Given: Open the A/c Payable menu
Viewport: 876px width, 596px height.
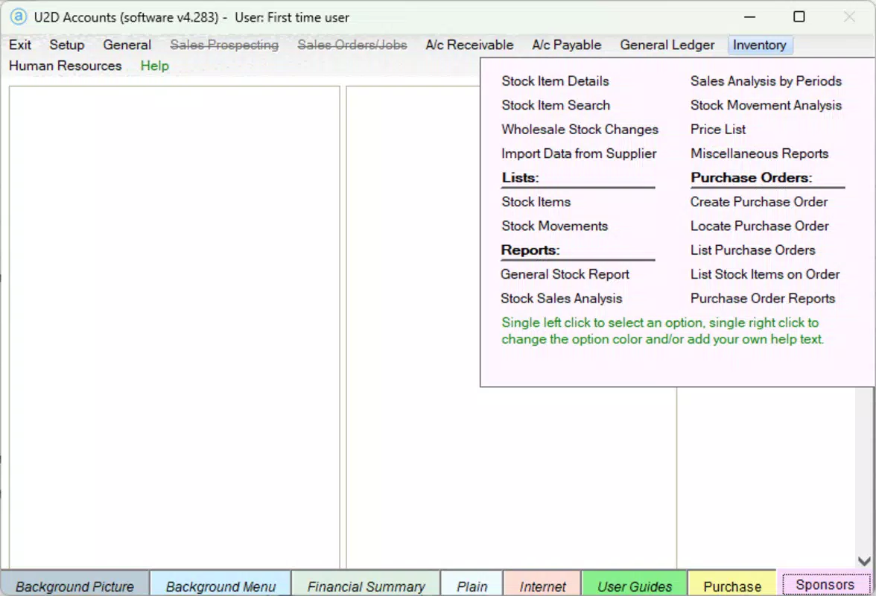Looking at the screenshot, I should 566,45.
